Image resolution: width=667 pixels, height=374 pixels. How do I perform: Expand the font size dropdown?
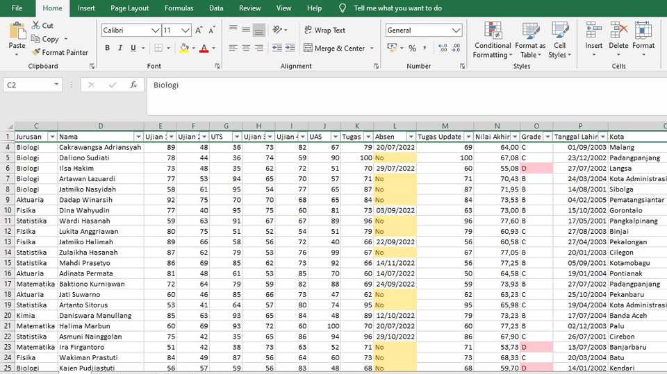pos(185,30)
